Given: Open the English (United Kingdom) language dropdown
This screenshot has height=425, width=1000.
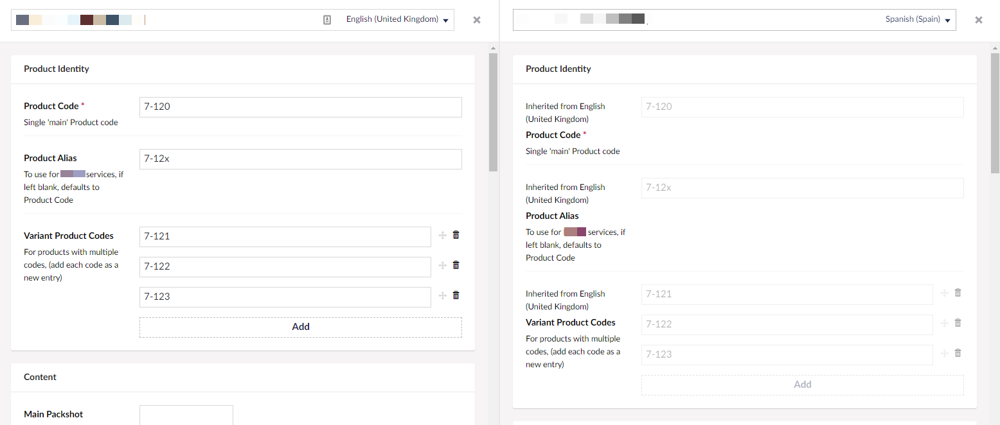Looking at the screenshot, I should coord(397,19).
